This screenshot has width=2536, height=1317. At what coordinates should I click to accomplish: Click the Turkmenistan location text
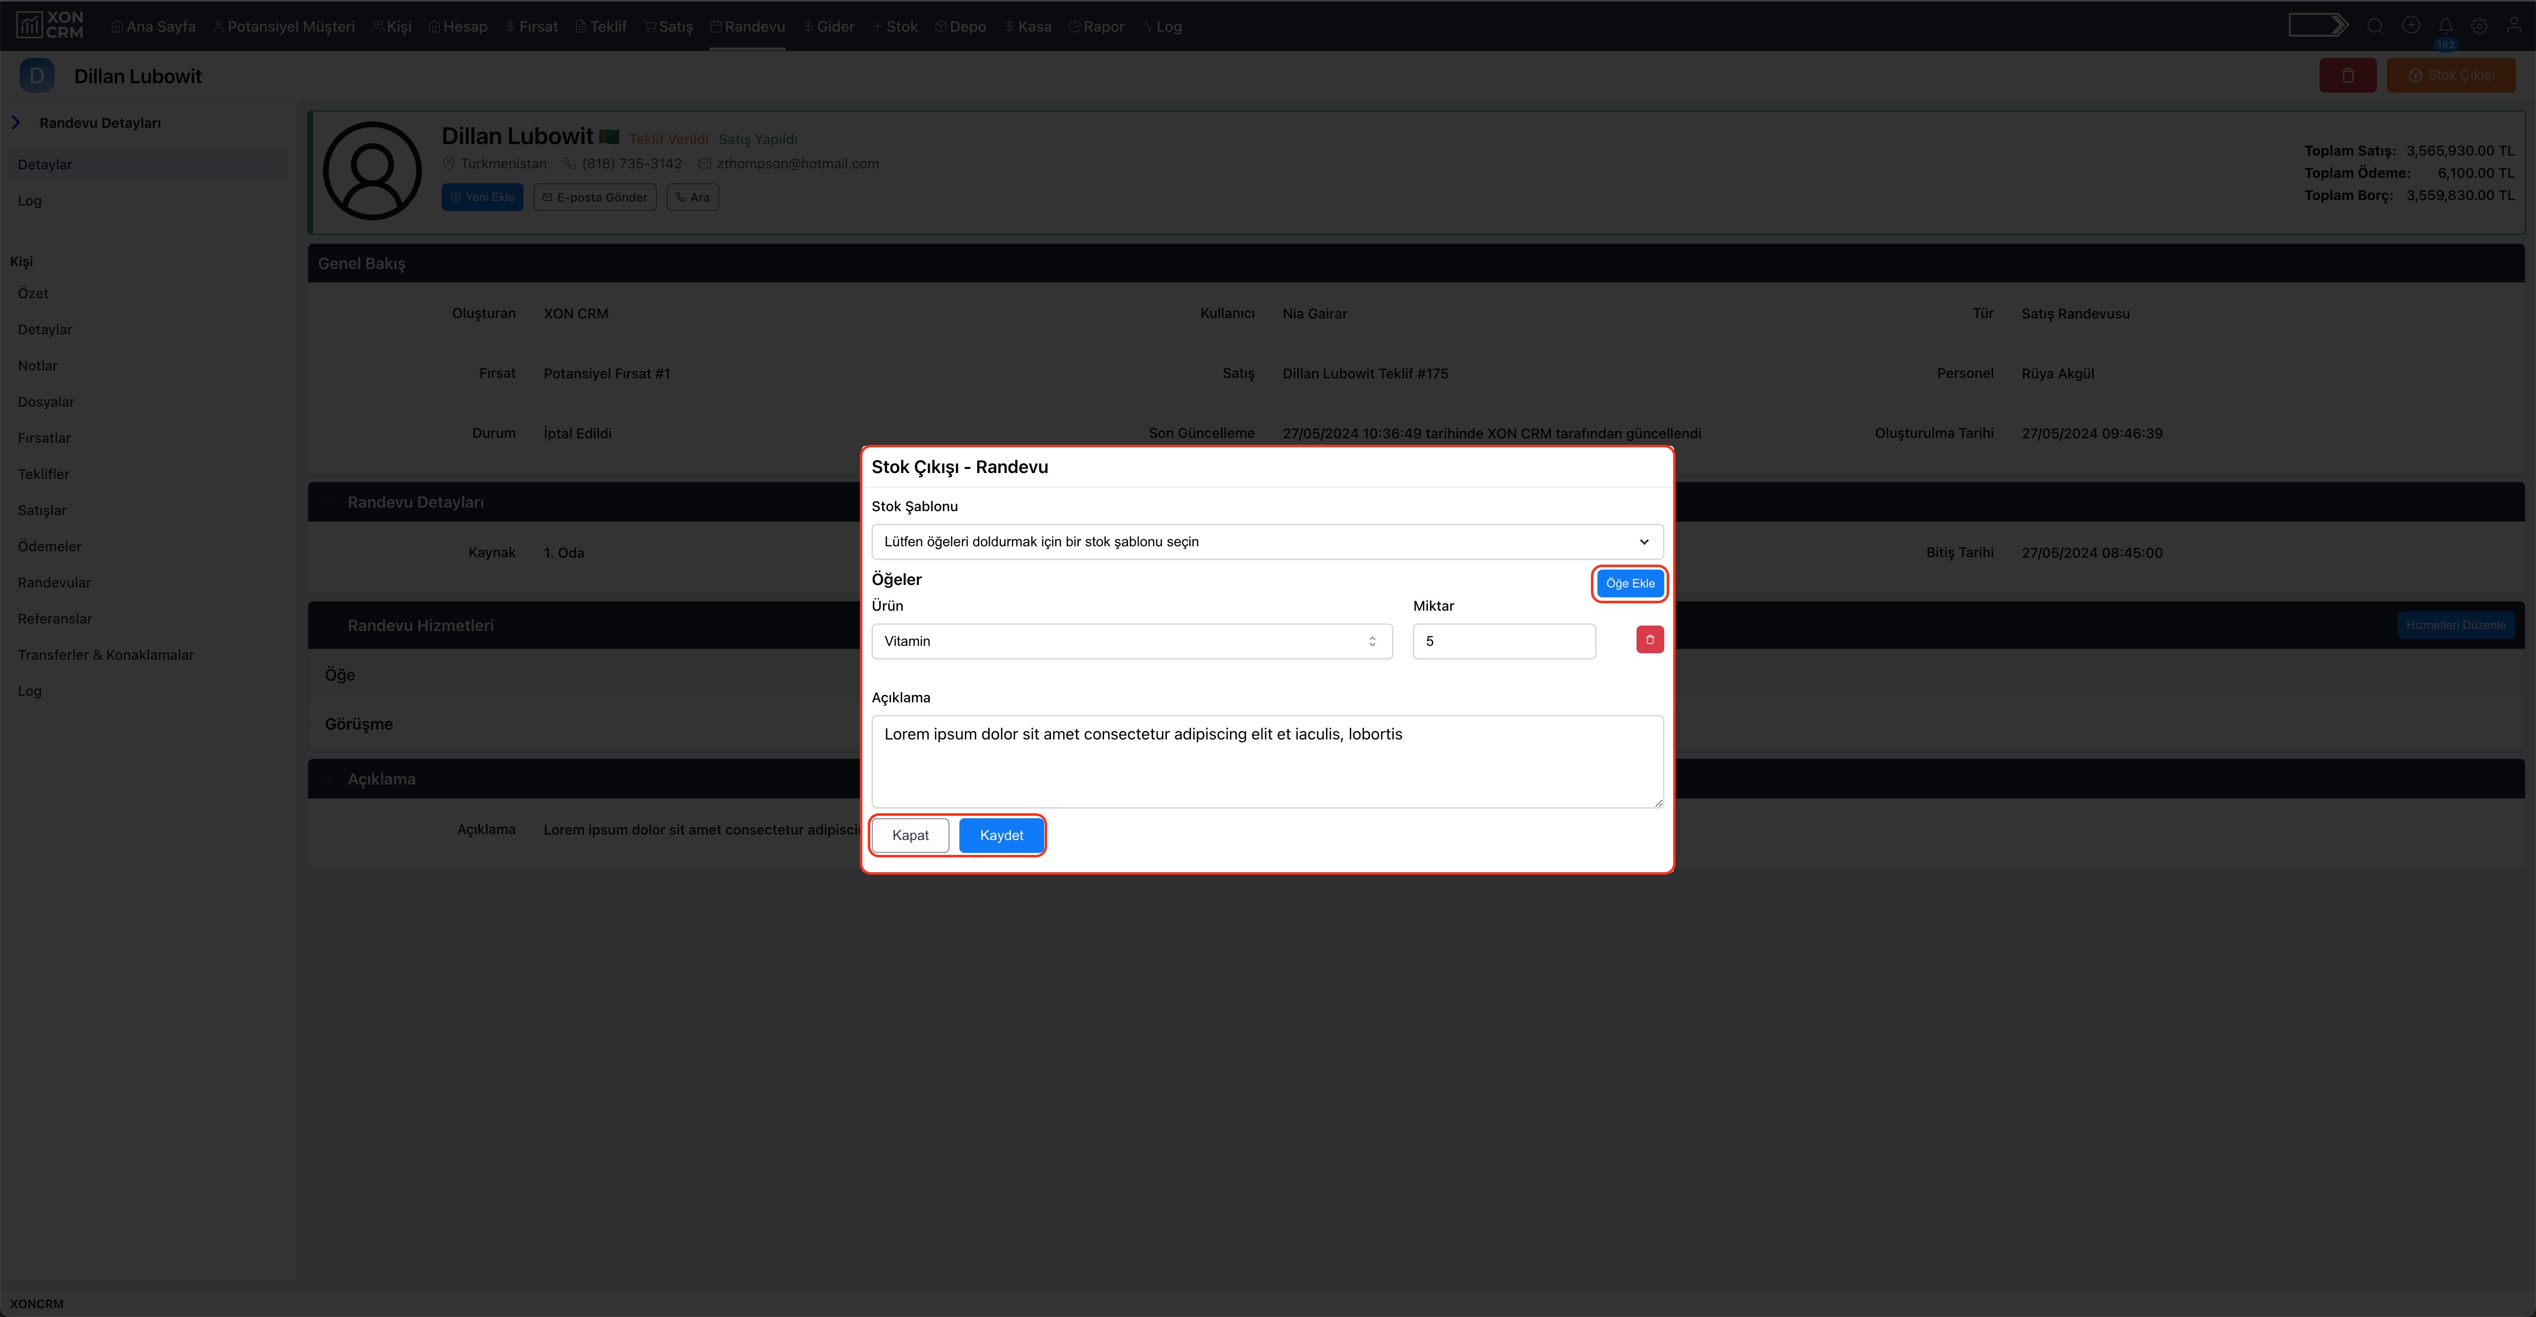[503, 163]
